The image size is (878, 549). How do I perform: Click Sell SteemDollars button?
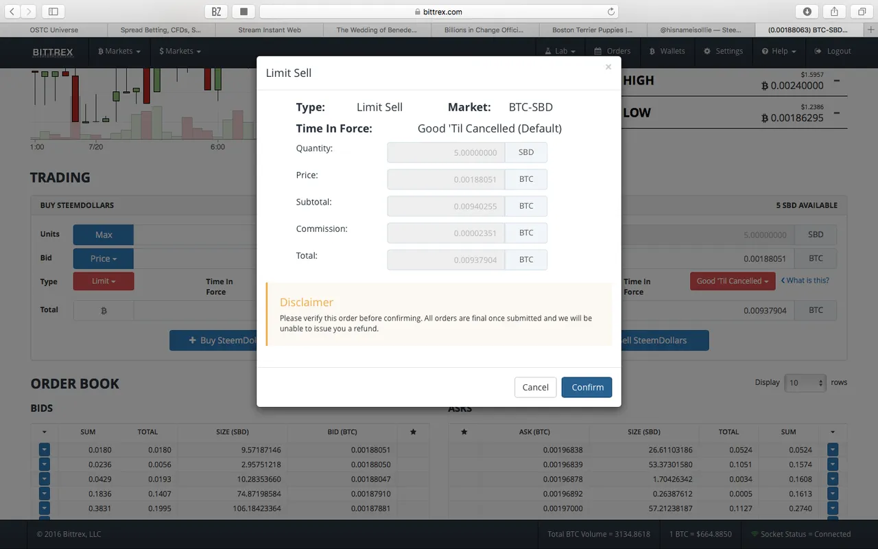pos(664,340)
